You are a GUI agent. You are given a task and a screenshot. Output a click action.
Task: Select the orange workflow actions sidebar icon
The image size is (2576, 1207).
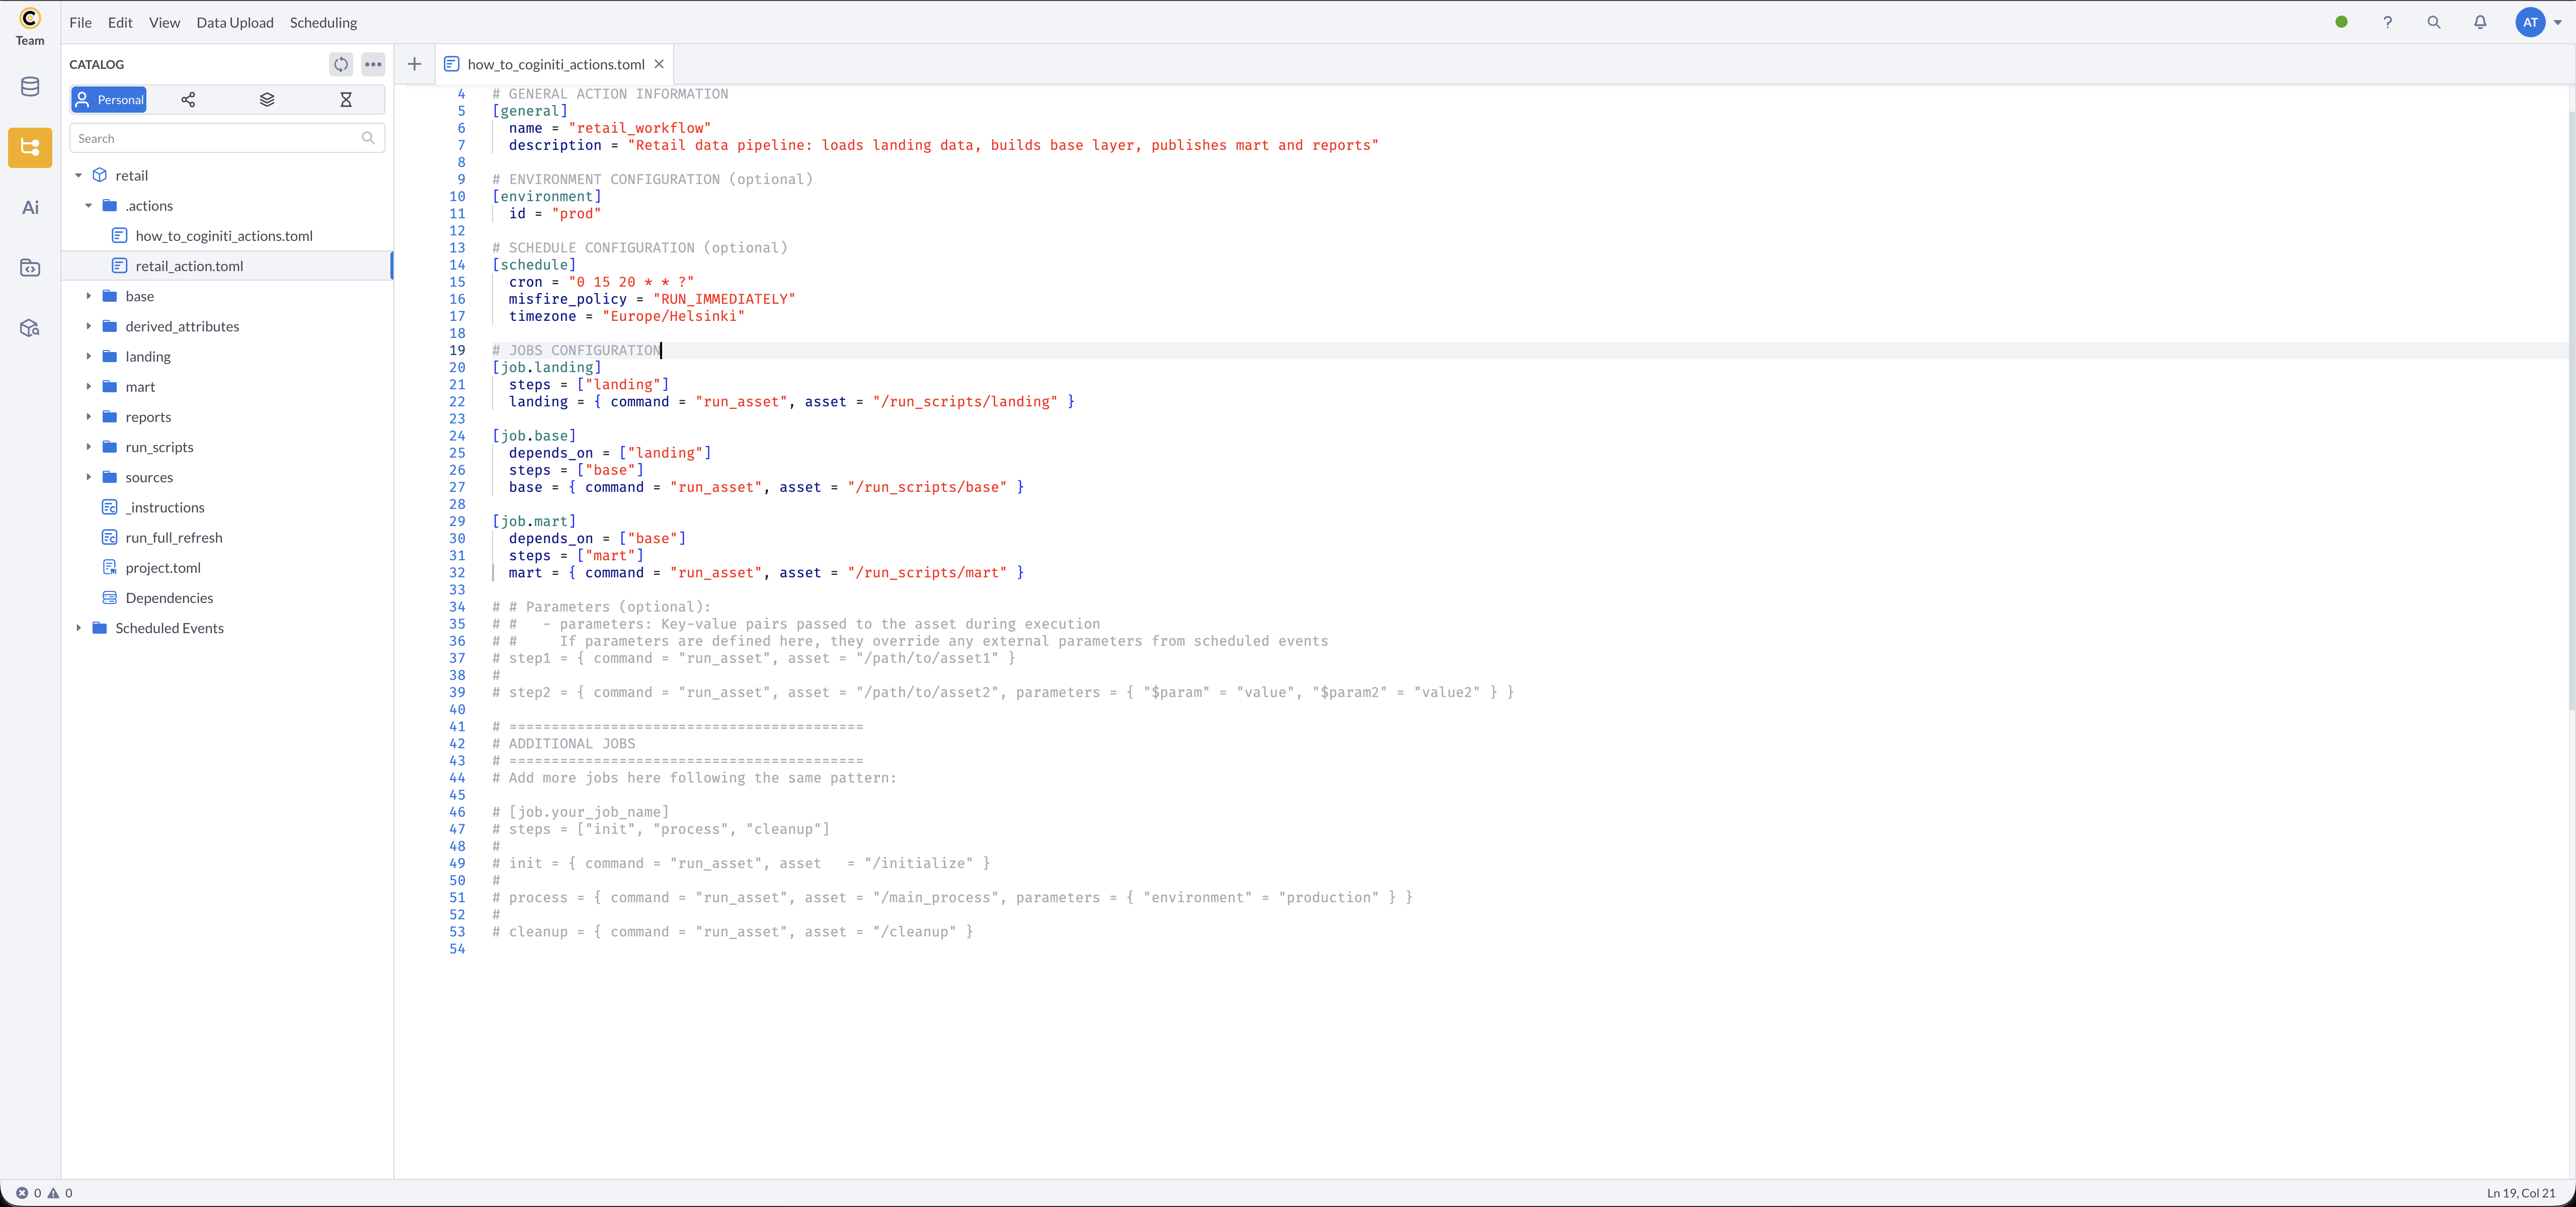point(29,148)
